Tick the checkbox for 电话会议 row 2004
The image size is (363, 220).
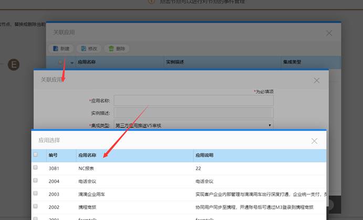(35, 180)
